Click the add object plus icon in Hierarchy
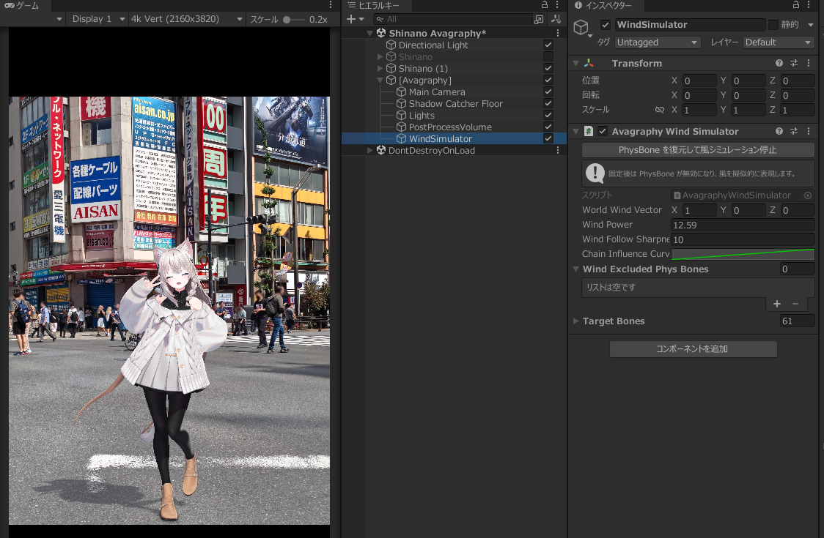This screenshot has width=824, height=538. click(351, 19)
